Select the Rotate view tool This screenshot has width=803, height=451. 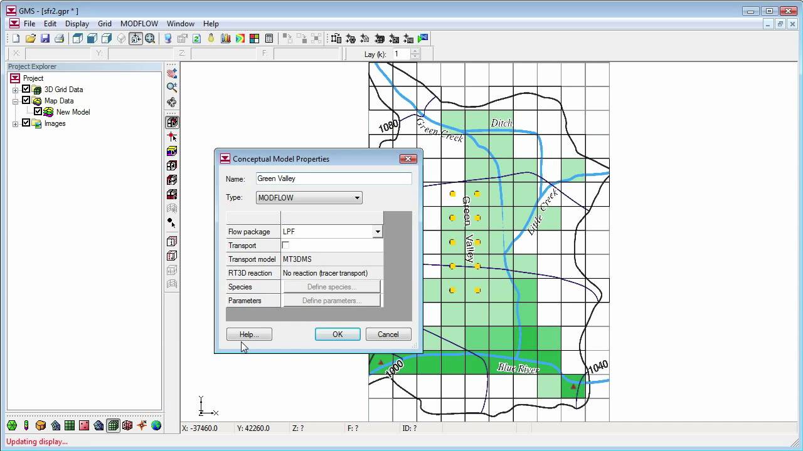pos(172,102)
